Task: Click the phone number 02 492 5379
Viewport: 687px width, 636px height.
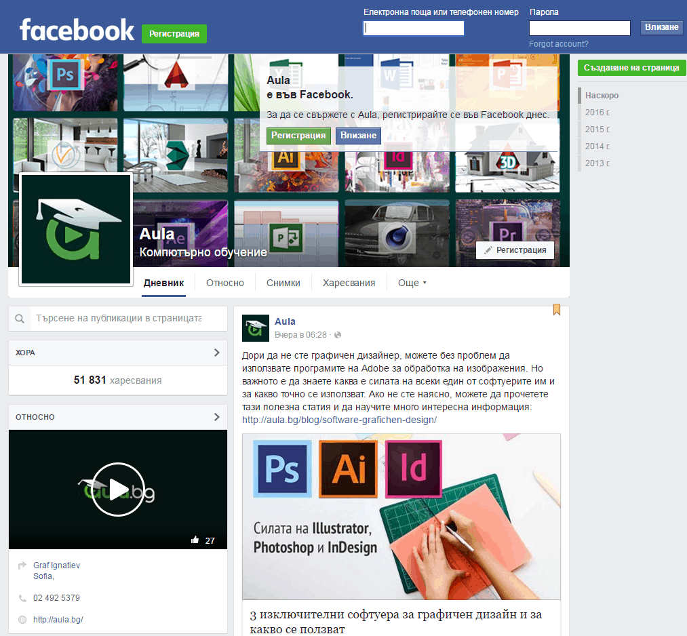Action: point(56,598)
